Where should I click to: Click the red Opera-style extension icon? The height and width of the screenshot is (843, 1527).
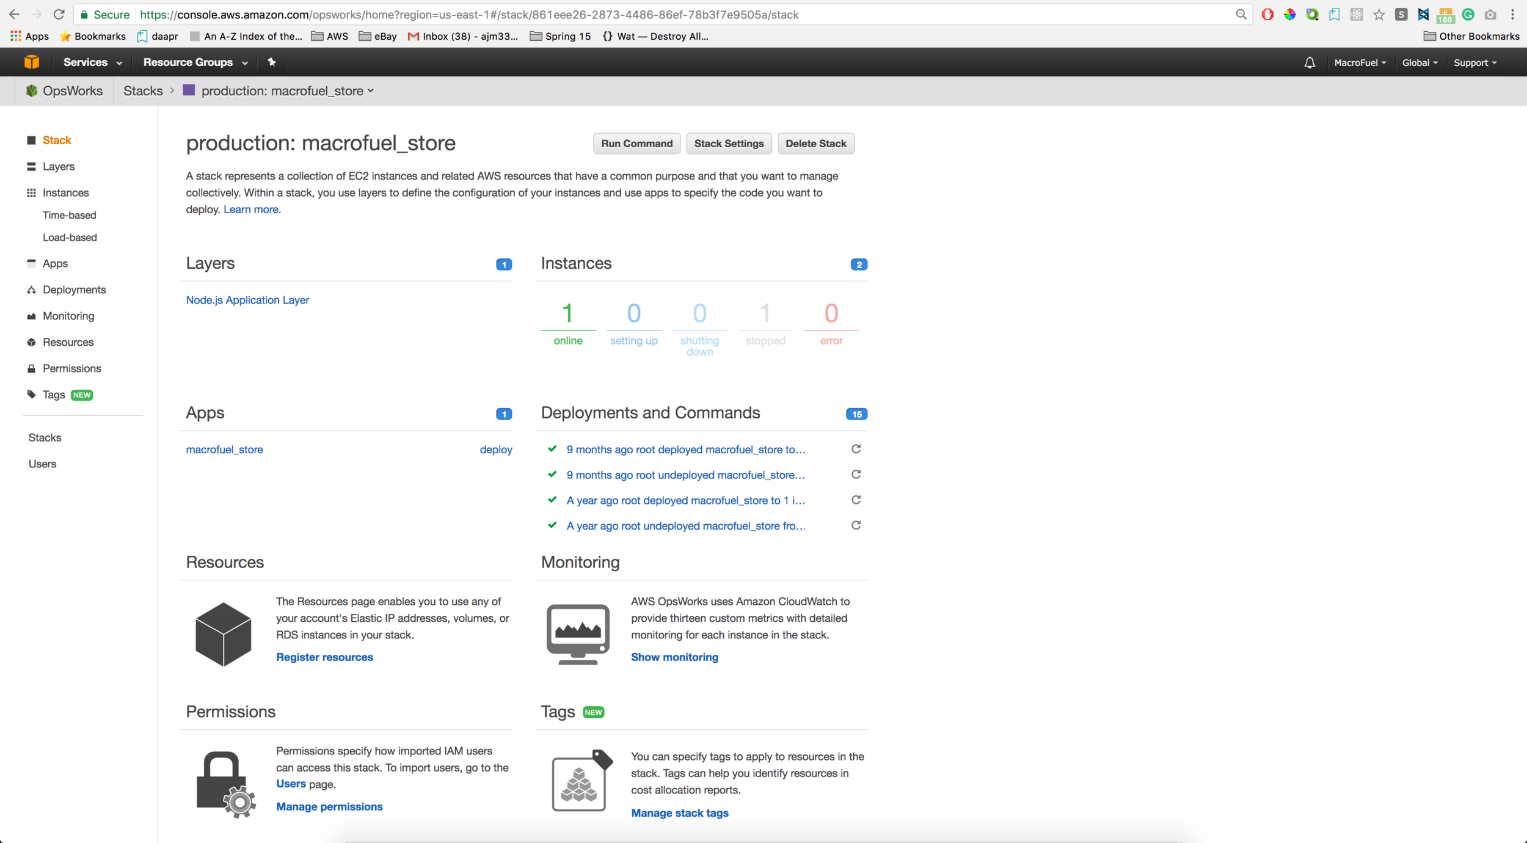click(x=1267, y=15)
